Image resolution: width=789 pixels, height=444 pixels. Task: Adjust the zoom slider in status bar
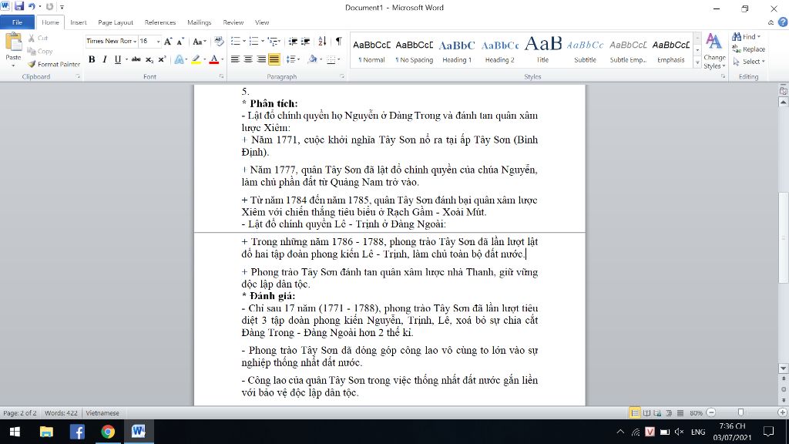coord(740,412)
